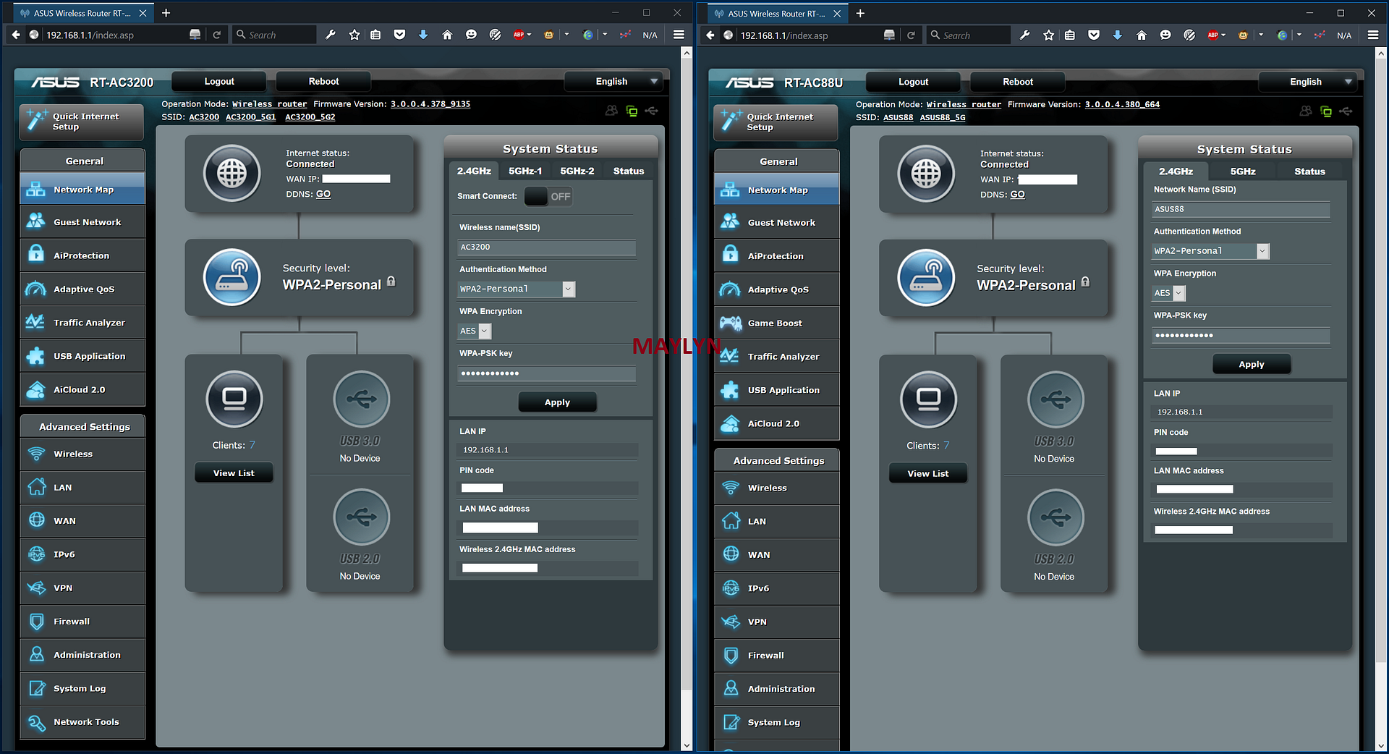
Task: Open AiProtection in RT-AC3200 sidebar
Action: [x=82, y=255]
